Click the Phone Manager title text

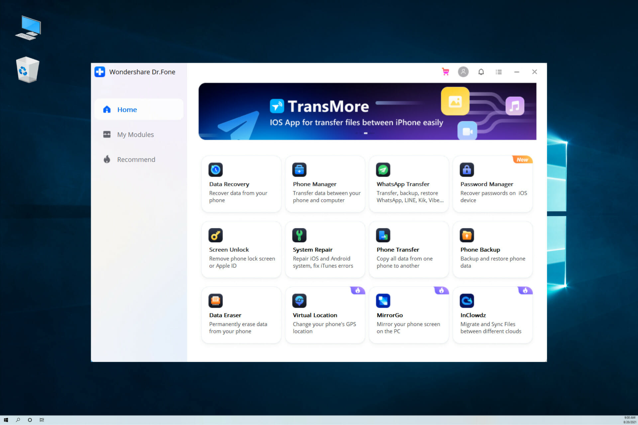pos(314,184)
